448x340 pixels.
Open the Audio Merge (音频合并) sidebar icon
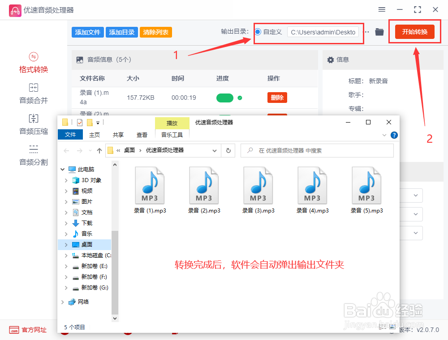tap(34, 88)
